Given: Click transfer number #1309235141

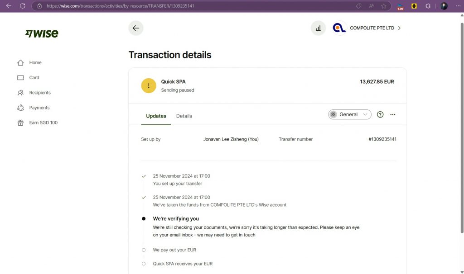Looking at the screenshot, I should coord(382,139).
